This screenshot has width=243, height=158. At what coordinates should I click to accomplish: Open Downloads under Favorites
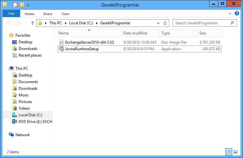tap(28, 49)
